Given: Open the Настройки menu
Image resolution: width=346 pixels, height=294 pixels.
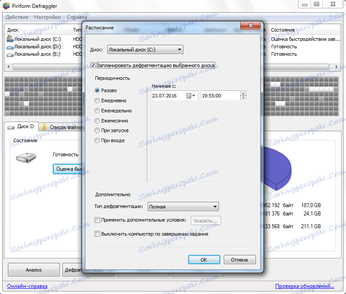Looking at the screenshot, I should click(x=47, y=17).
